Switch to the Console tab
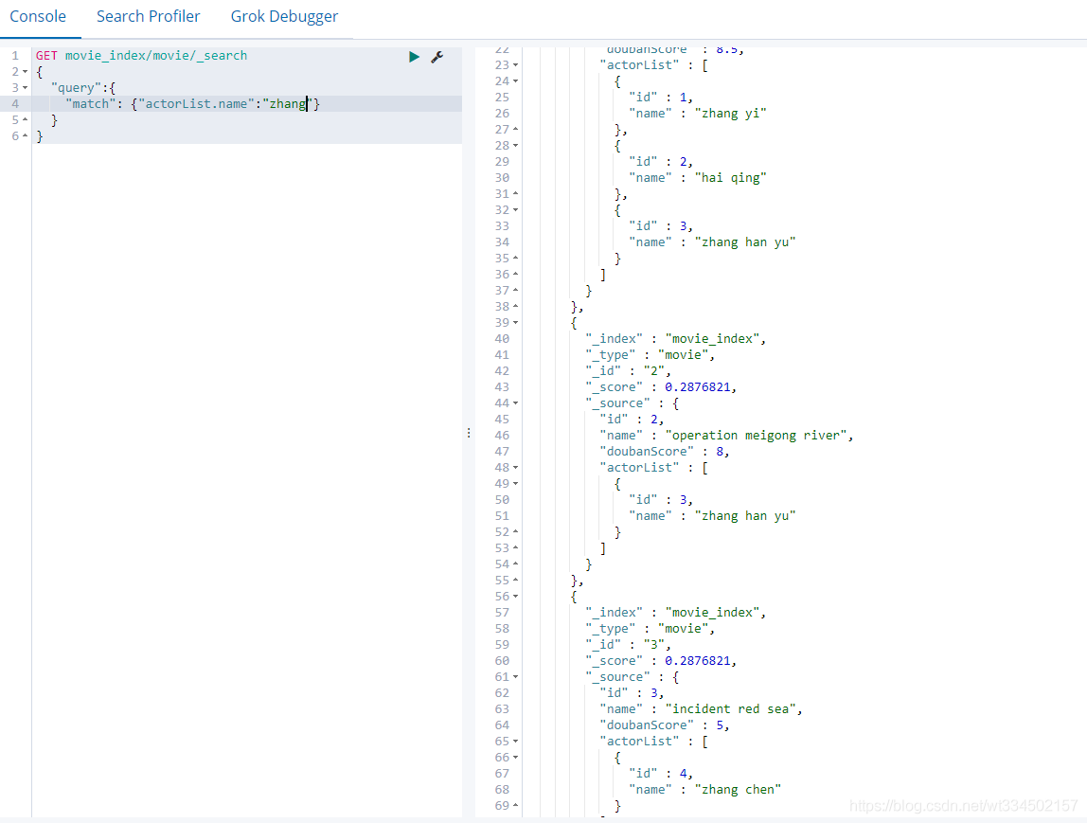This screenshot has height=823, width=1087. click(38, 17)
